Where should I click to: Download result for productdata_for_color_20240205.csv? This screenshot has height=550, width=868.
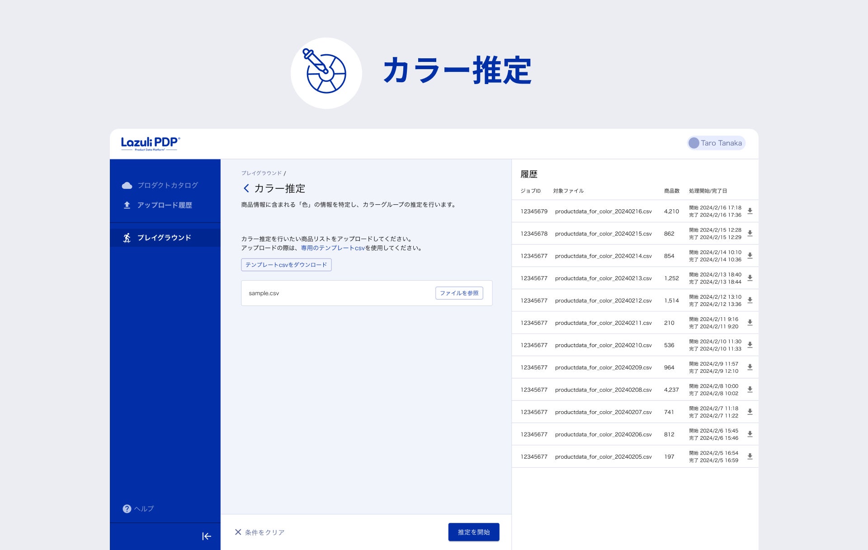(x=750, y=456)
